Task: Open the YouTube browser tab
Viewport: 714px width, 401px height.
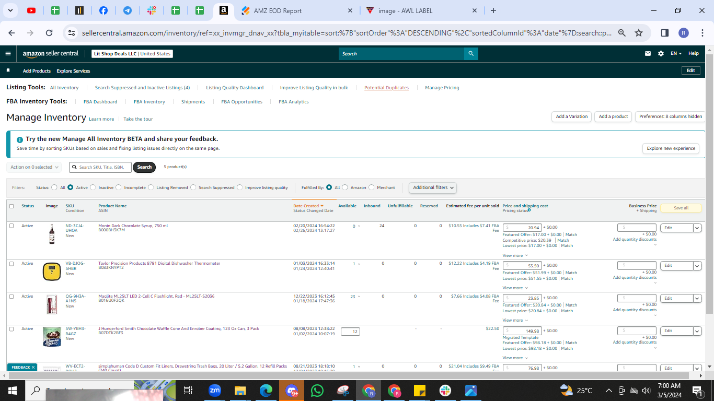Action: (31, 10)
